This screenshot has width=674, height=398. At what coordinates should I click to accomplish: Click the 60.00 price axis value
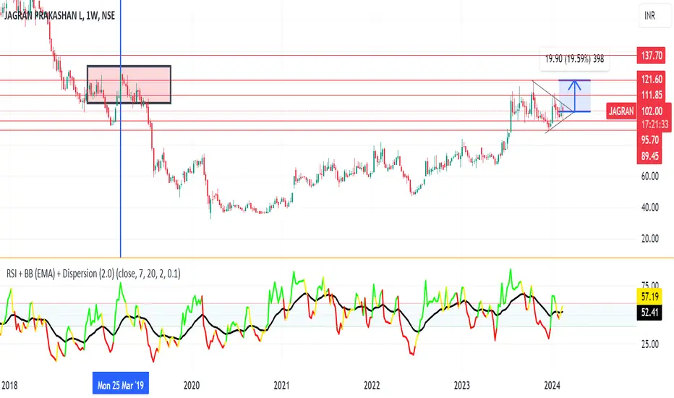click(x=649, y=176)
